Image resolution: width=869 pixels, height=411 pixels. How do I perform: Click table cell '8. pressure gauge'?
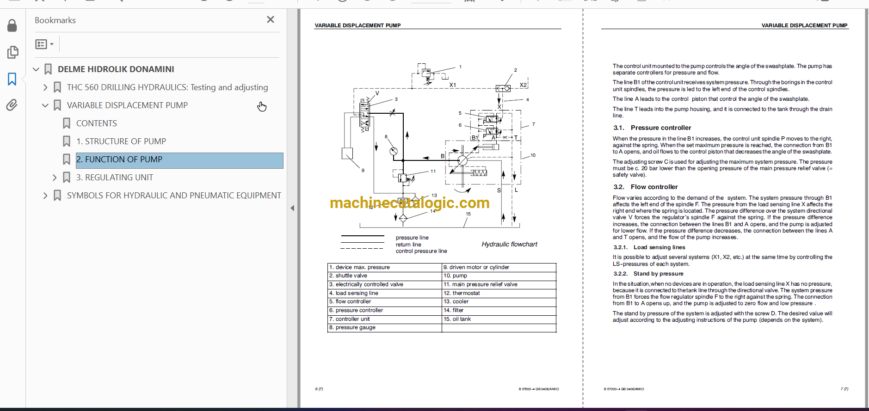point(385,327)
